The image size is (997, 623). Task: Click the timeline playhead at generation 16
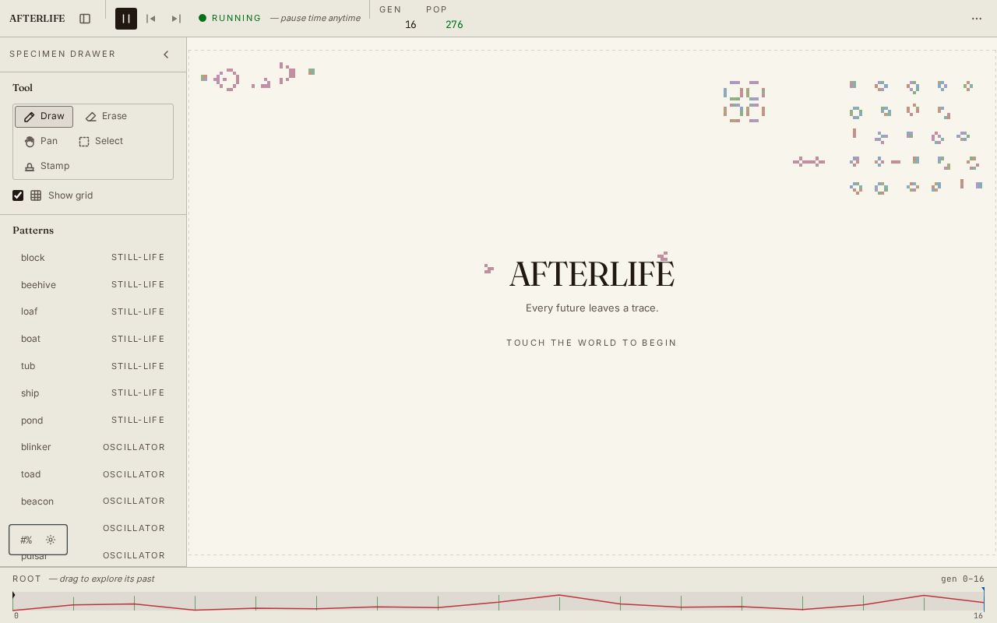click(x=984, y=600)
